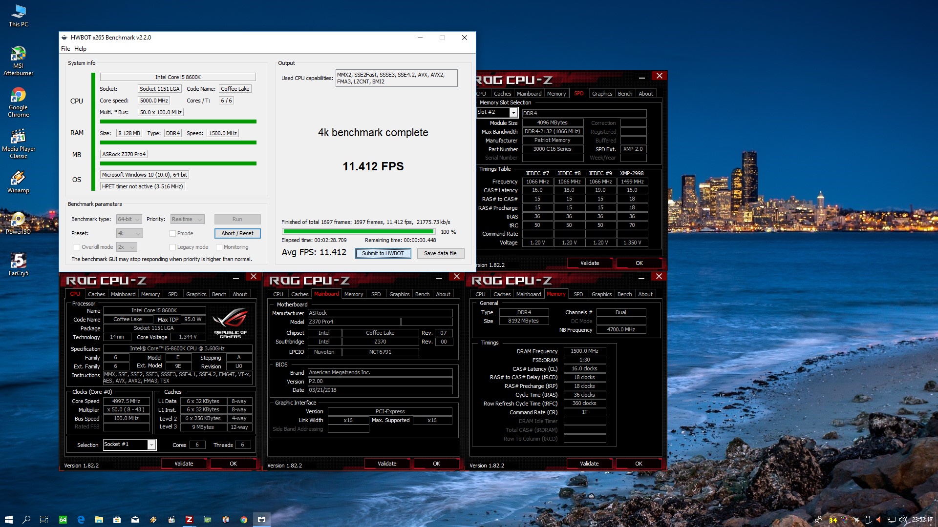938x527 pixels.
Task: Open Preset 4k dropdown
Action: tap(129, 233)
